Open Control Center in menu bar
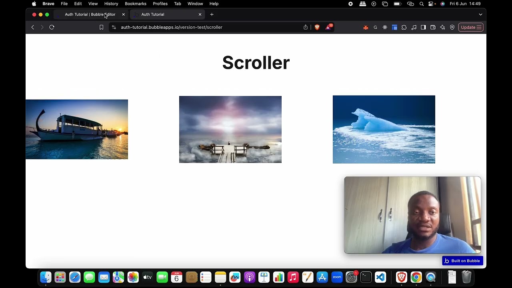The width and height of the screenshot is (512, 288). [431, 4]
